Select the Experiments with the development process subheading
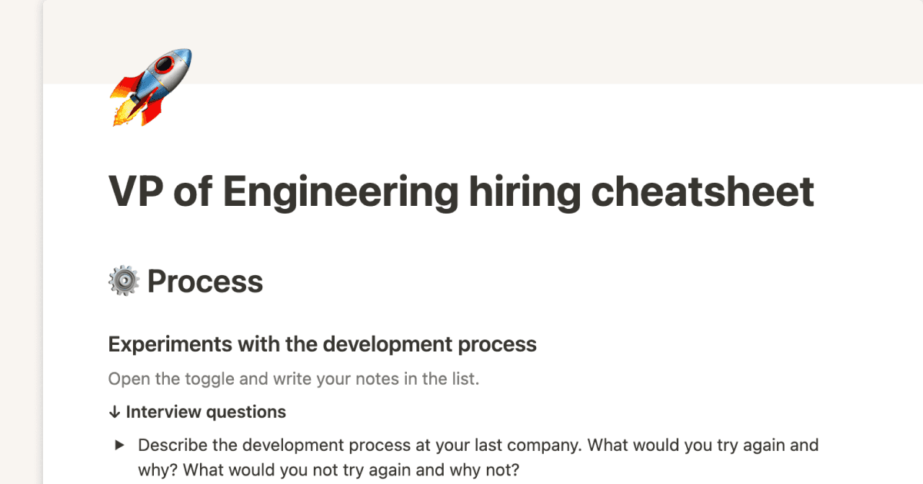923x484 pixels. pos(322,344)
